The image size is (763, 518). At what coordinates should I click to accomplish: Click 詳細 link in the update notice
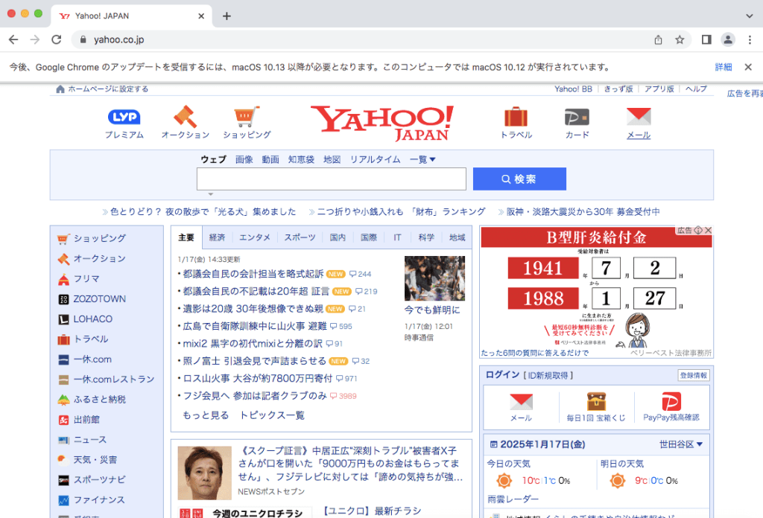pos(724,67)
